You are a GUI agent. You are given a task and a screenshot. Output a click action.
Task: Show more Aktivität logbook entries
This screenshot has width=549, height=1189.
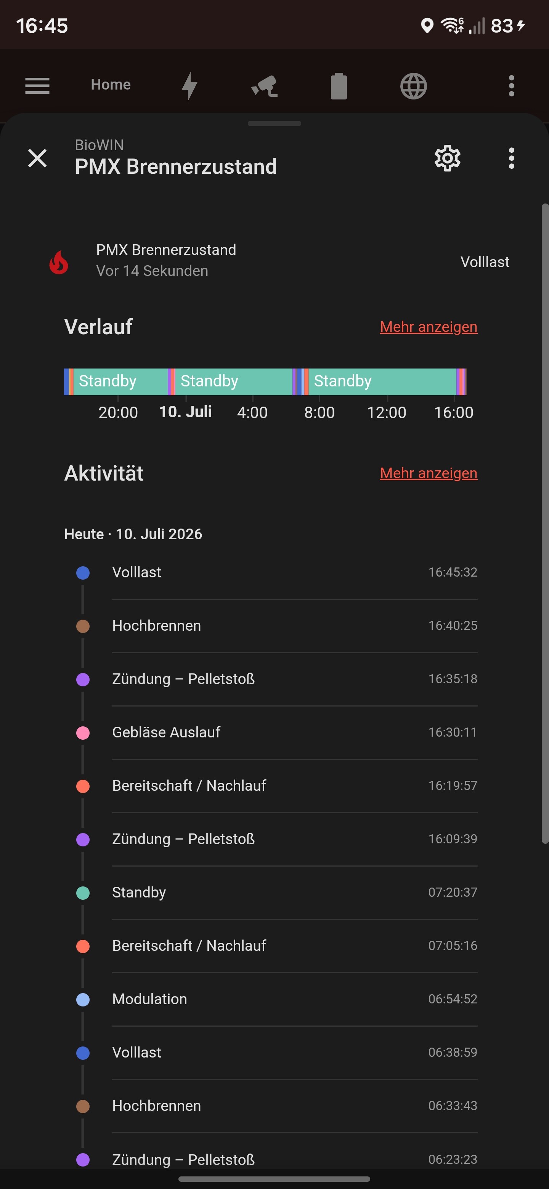[x=429, y=473]
